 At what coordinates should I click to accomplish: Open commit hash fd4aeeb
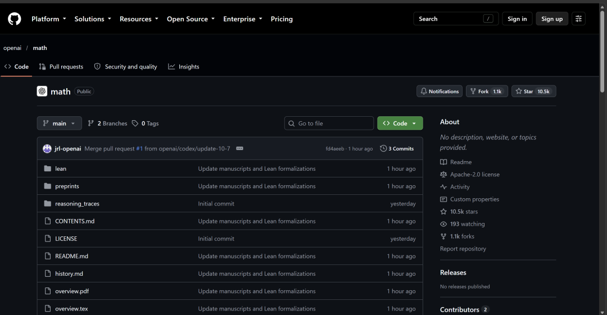click(x=335, y=149)
